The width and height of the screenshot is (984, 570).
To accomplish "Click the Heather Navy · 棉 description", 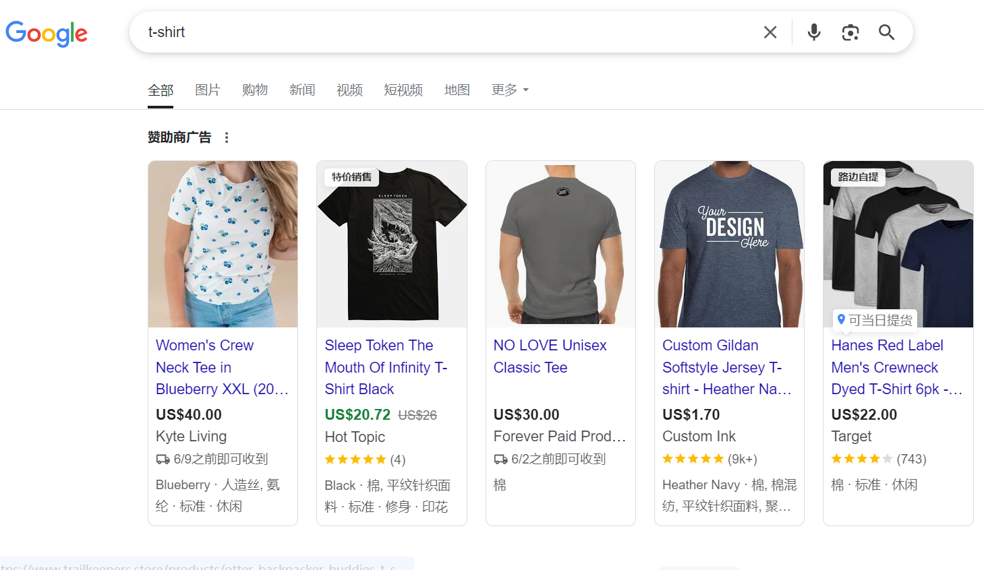I will [x=729, y=495].
